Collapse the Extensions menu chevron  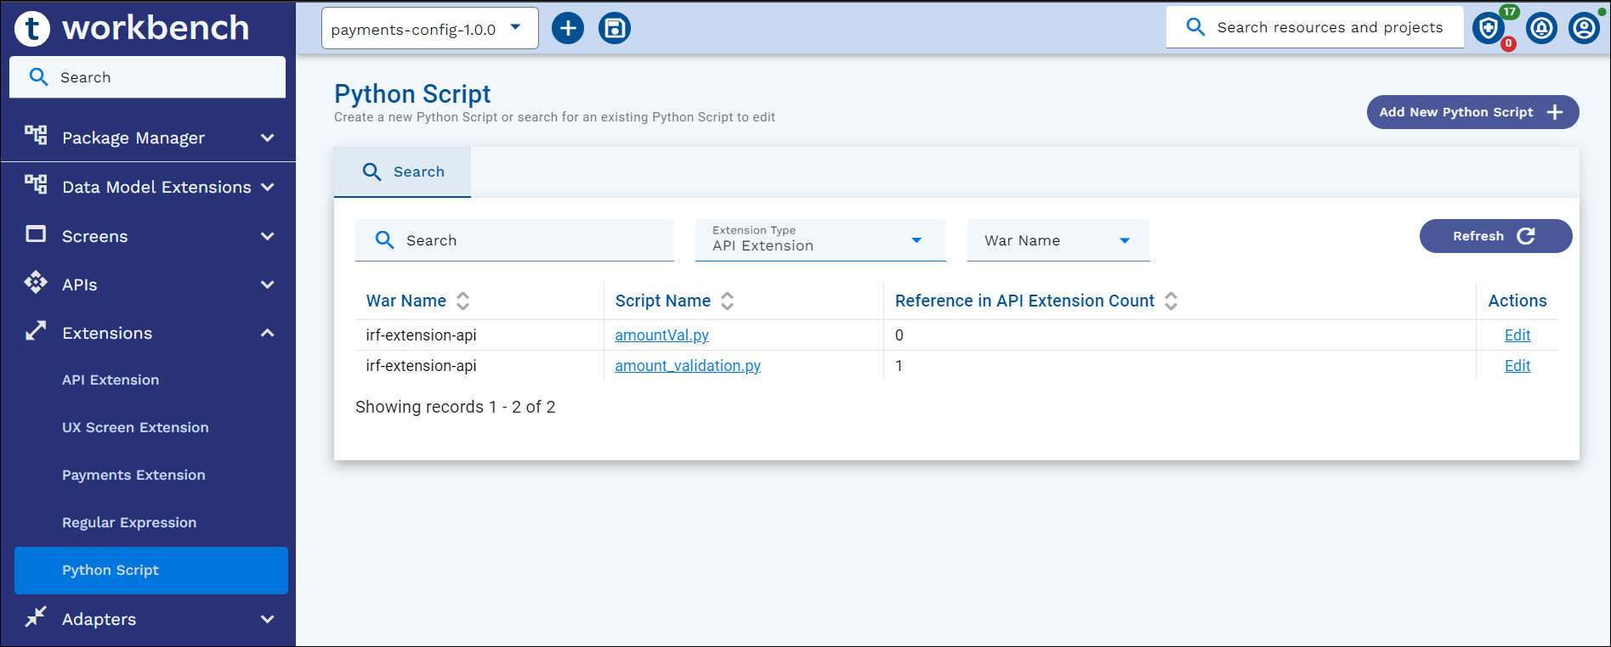[x=267, y=333]
